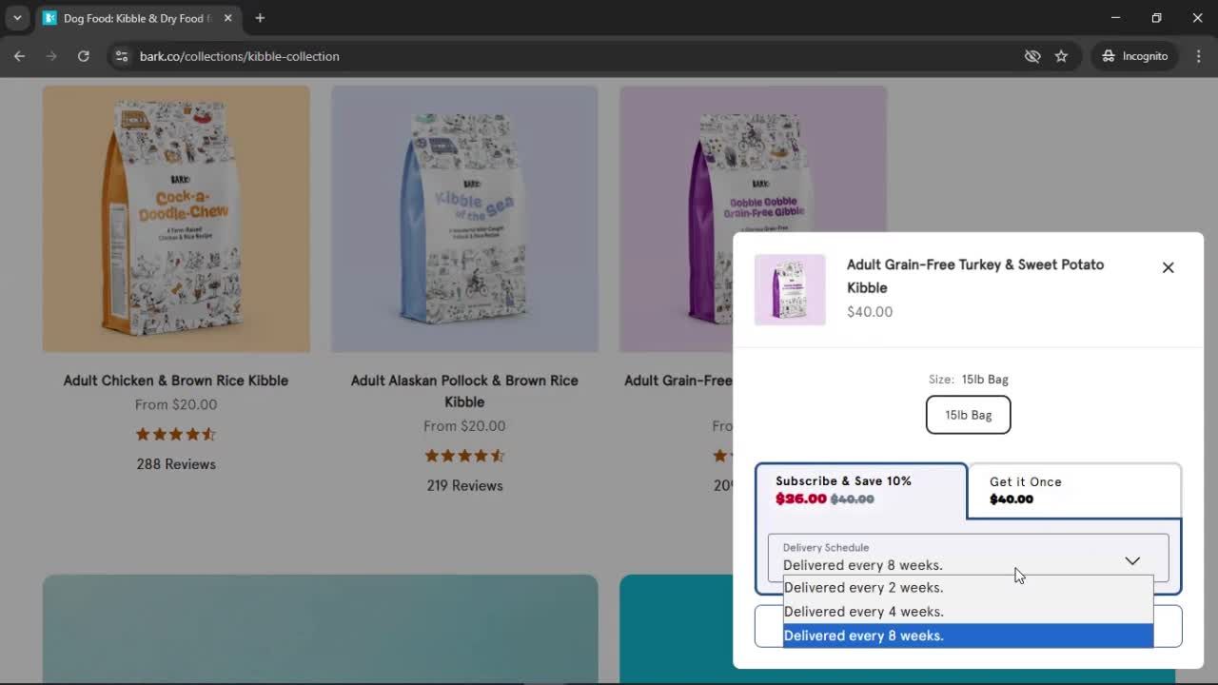Open the 219 Reviews link
1218x685 pixels.
[x=464, y=486]
